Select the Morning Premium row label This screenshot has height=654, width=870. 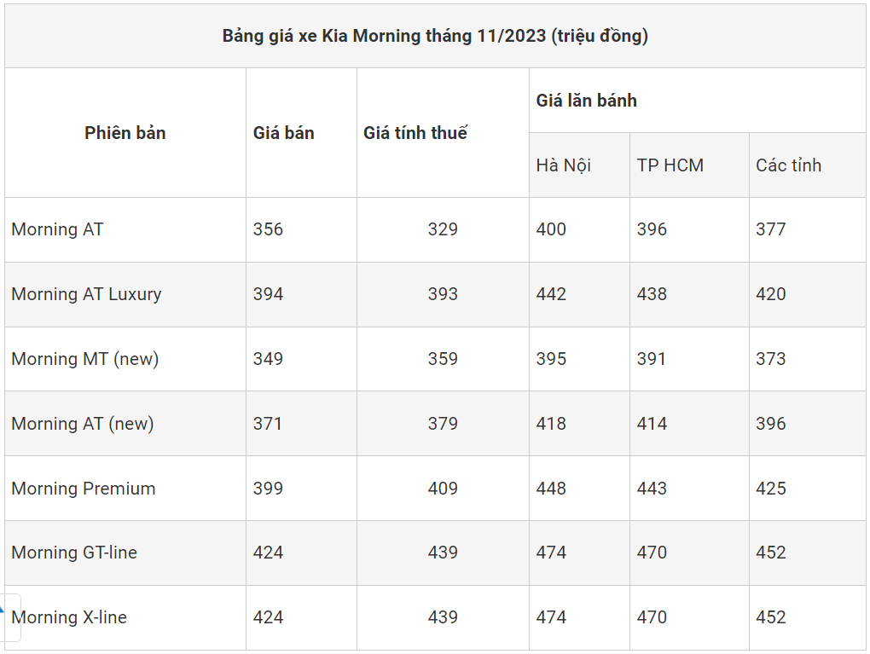tap(84, 489)
